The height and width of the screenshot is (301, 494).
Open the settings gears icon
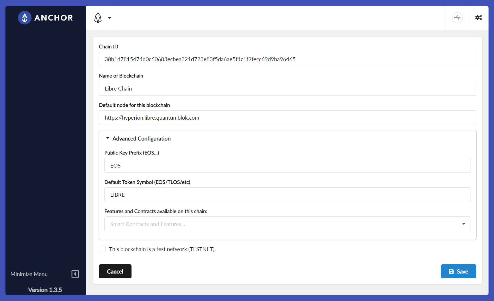point(478,17)
